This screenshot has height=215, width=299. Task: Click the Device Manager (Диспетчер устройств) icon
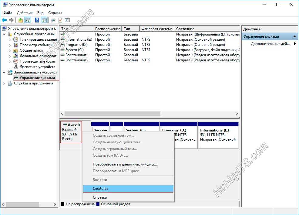pyautogui.click(x=16, y=67)
